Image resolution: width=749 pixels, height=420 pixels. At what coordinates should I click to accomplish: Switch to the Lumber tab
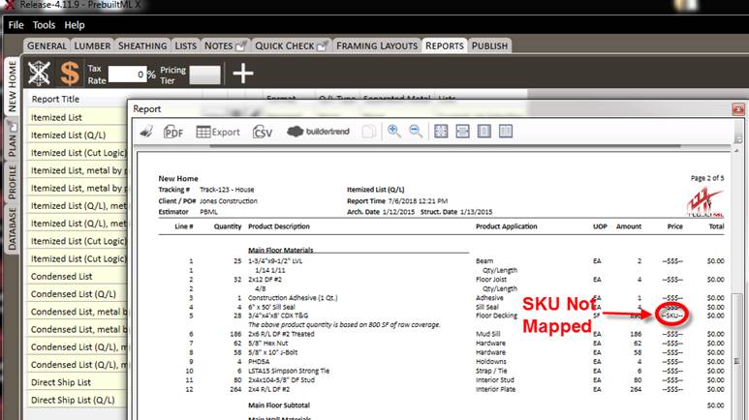(93, 45)
